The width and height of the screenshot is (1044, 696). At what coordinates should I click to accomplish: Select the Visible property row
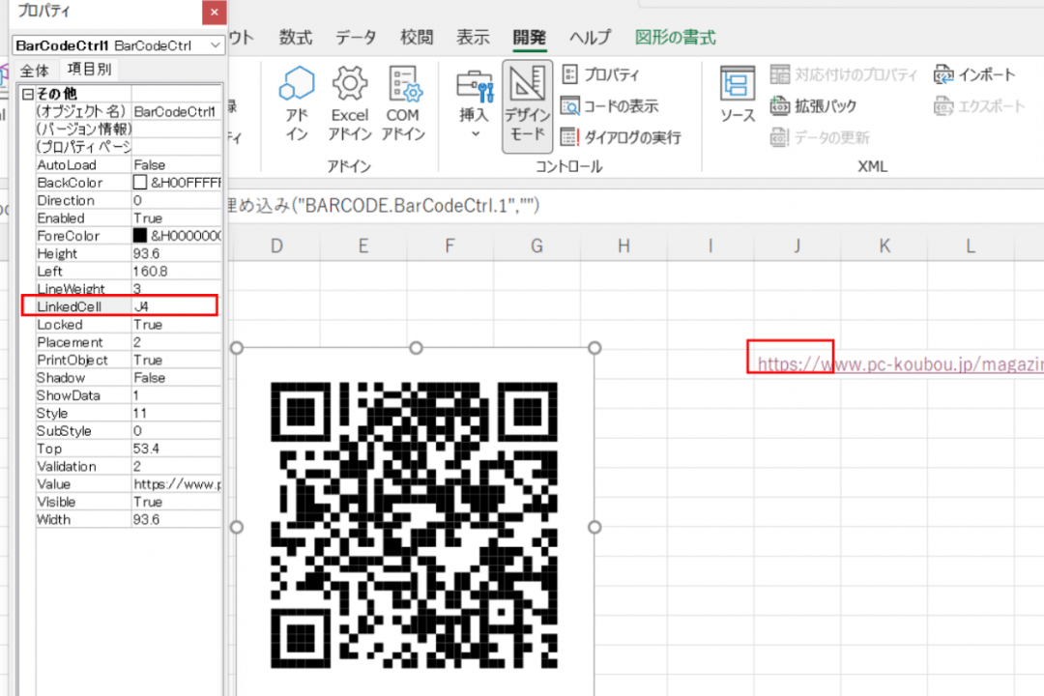click(129, 503)
